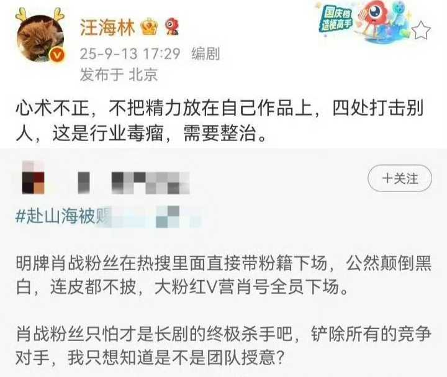Open the post text starting 心术不正
Viewport: 447px width, 377px height.
point(220,120)
